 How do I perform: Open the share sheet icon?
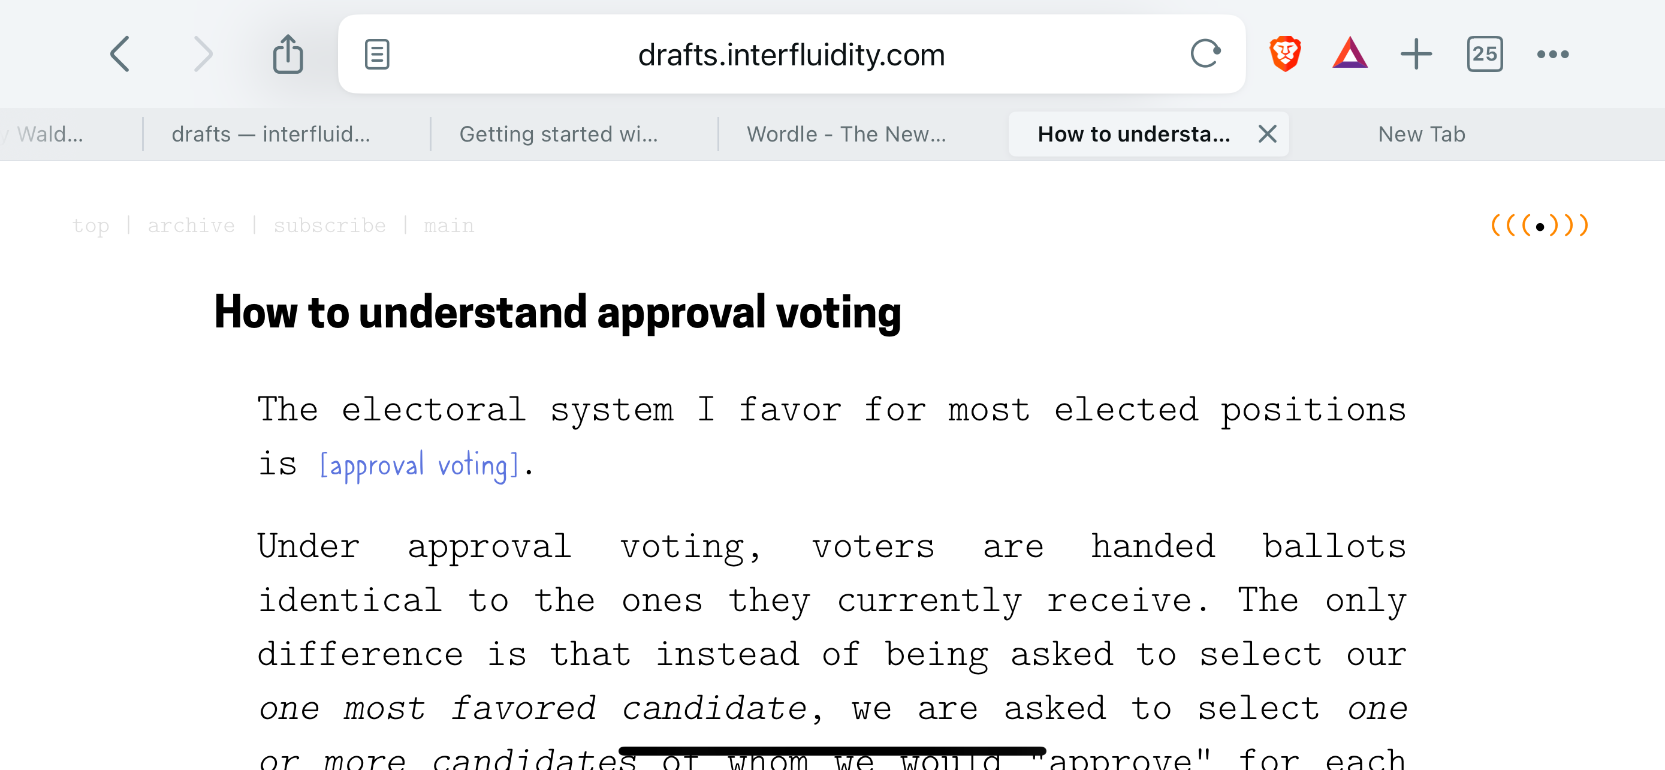tap(288, 53)
